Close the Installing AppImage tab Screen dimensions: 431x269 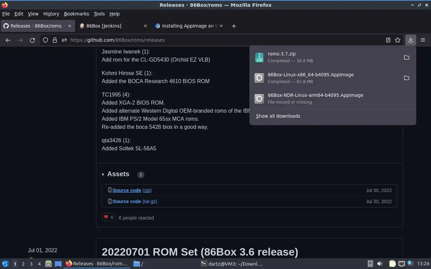(221, 26)
